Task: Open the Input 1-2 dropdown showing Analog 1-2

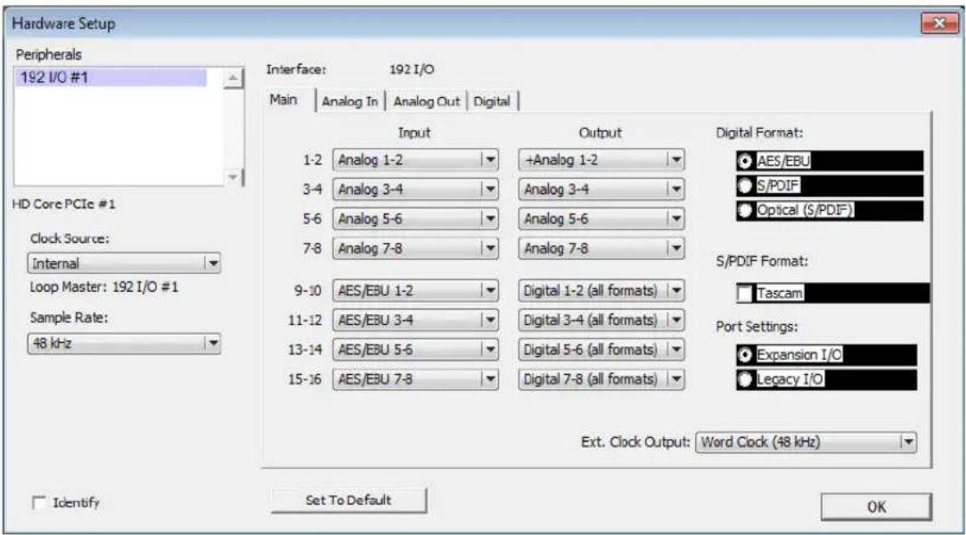Action: coord(416,160)
